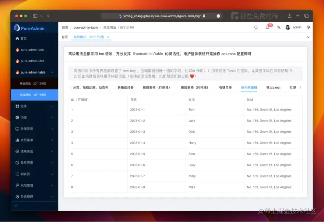Open system settings via the gear icon
The width and height of the screenshot is (324, 222).
308,27
